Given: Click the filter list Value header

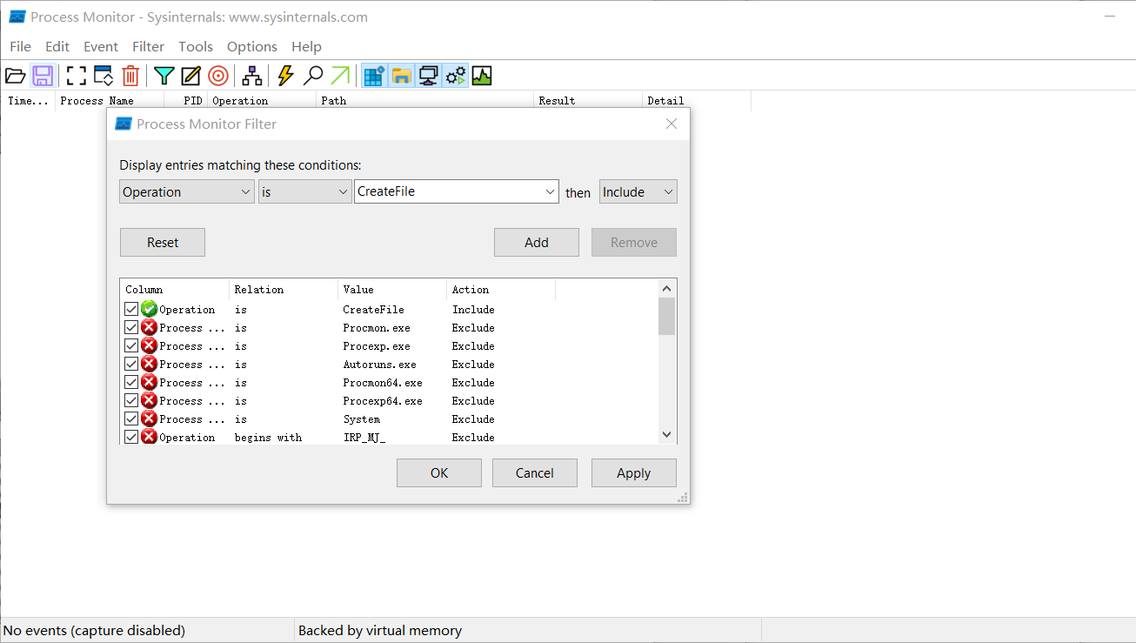Looking at the screenshot, I should pyautogui.click(x=392, y=290).
